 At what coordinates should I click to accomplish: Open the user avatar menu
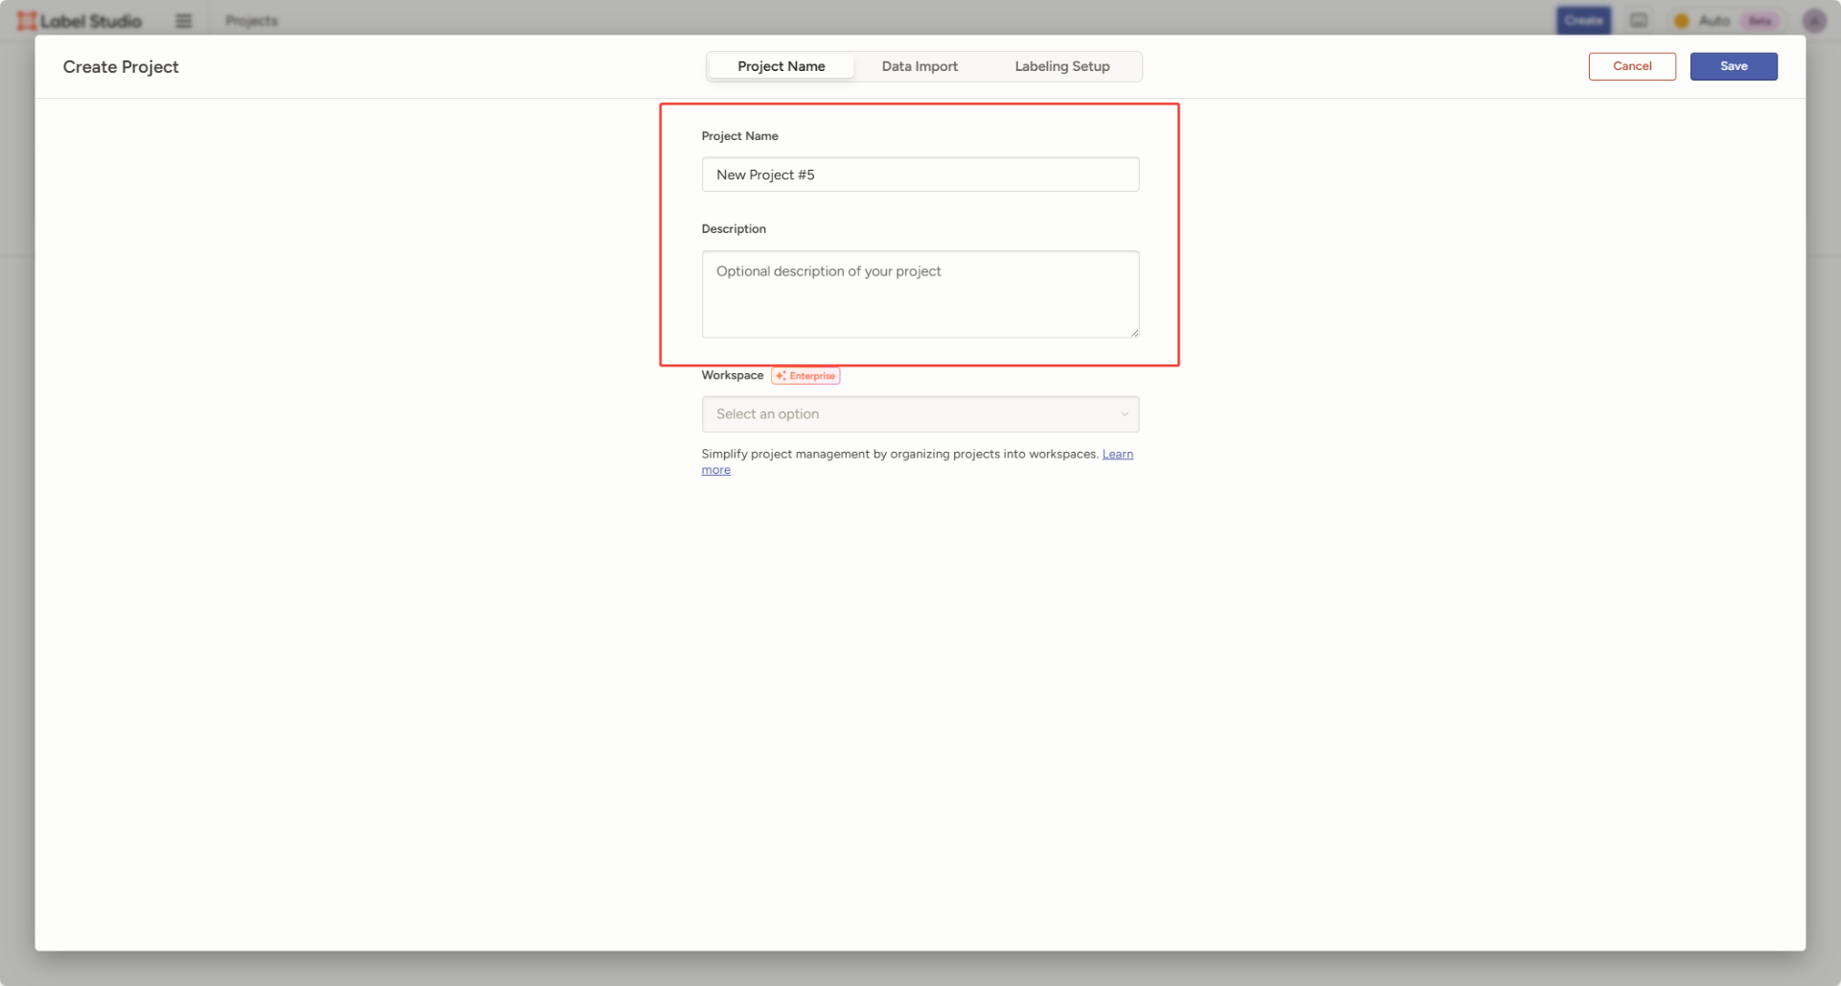pos(1813,21)
